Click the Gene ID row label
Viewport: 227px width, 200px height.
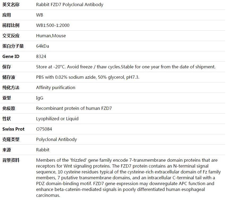click(x=11, y=56)
